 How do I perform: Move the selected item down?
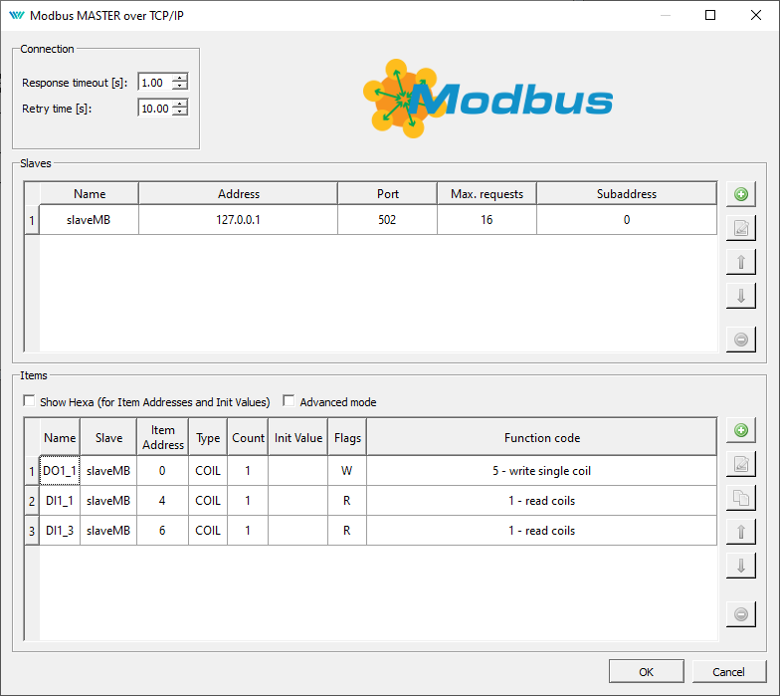tap(740, 566)
